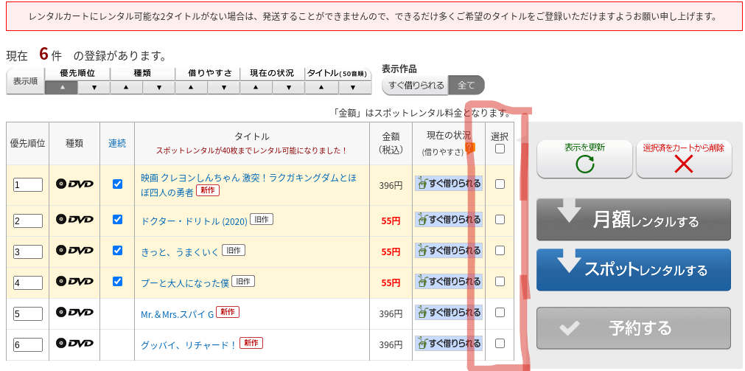Image resolution: width=745 pixels, height=371 pixels.
Task: Select the Mr.&Mrs.スパイ row checkbox
Action: coord(500,313)
